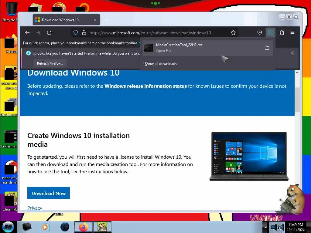Dismiss the refresh Firefox notification bar

pyautogui.click(x=292, y=53)
